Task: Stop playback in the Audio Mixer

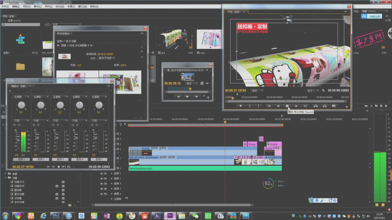Action: point(59,167)
